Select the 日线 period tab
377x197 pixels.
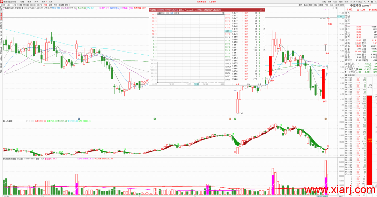(x=45, y=5)
